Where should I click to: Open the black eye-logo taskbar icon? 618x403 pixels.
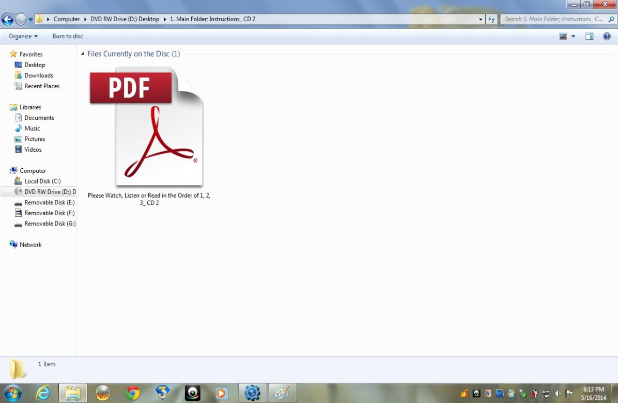pyautogui.click(x=192, y=393)
